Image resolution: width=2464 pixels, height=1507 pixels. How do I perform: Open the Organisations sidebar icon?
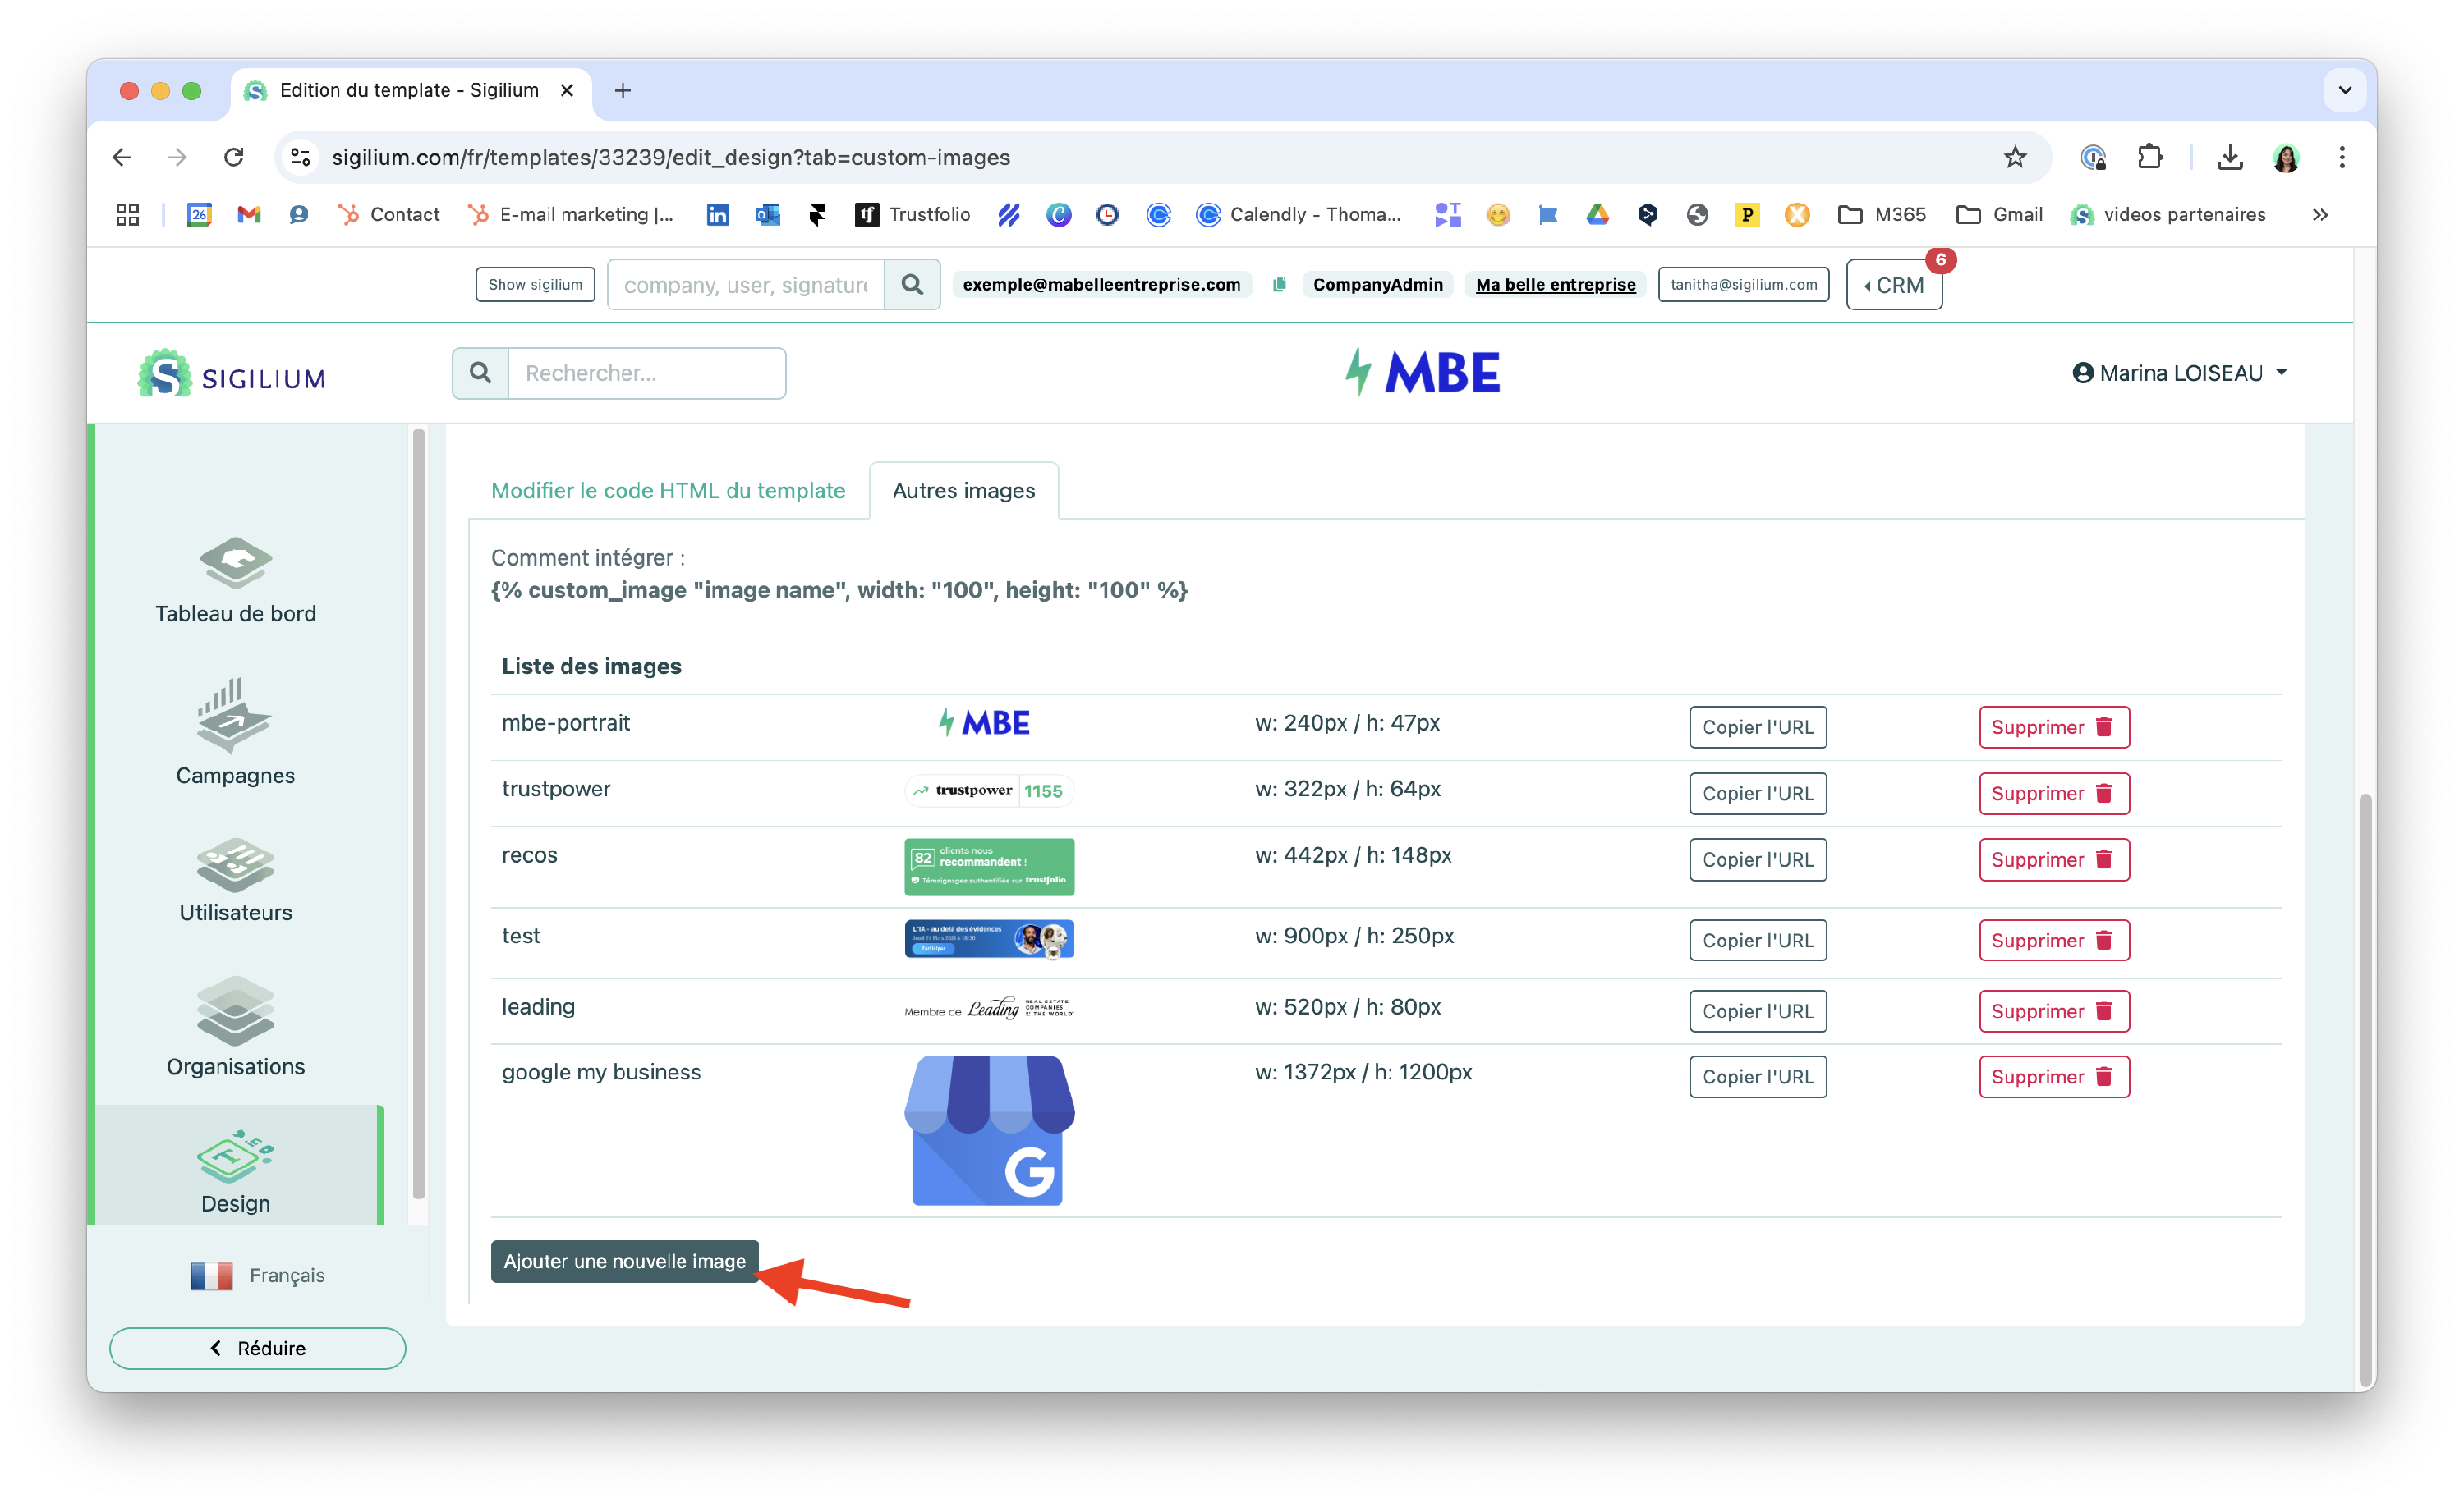pos(235,1011)
